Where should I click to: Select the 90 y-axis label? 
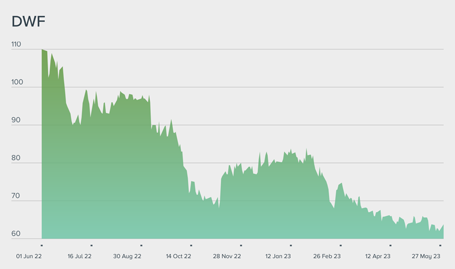tap(16, 120)
